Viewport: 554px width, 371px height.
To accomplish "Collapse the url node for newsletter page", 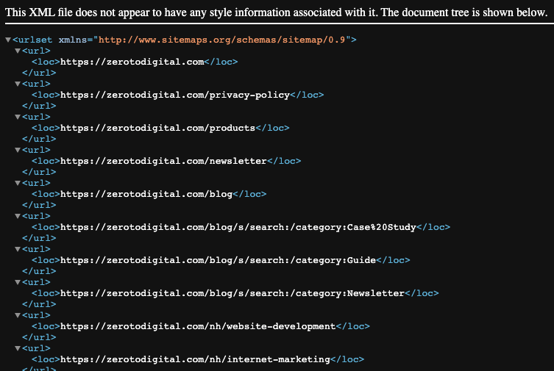I will coord(18,150).
